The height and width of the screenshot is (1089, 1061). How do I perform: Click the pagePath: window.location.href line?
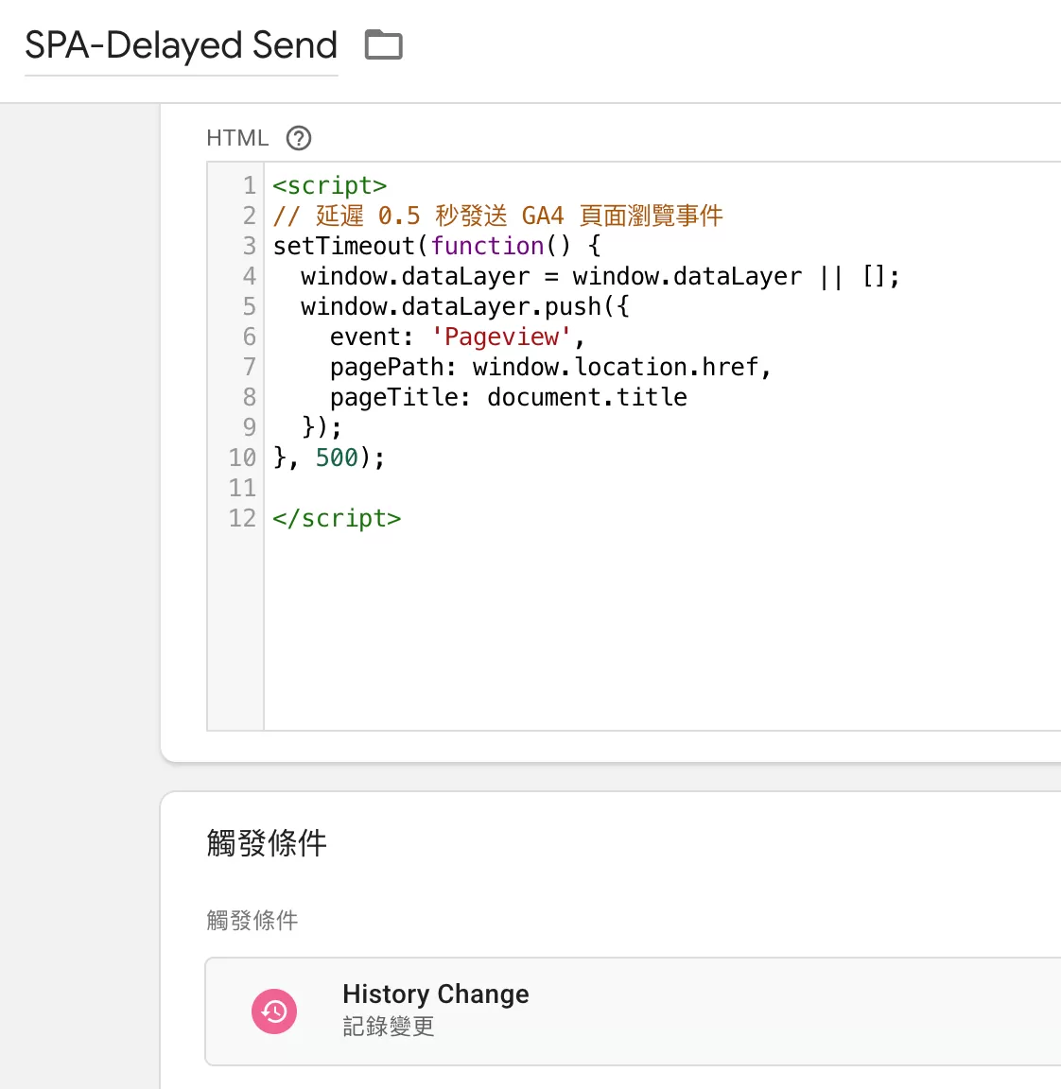coord(550,367)
